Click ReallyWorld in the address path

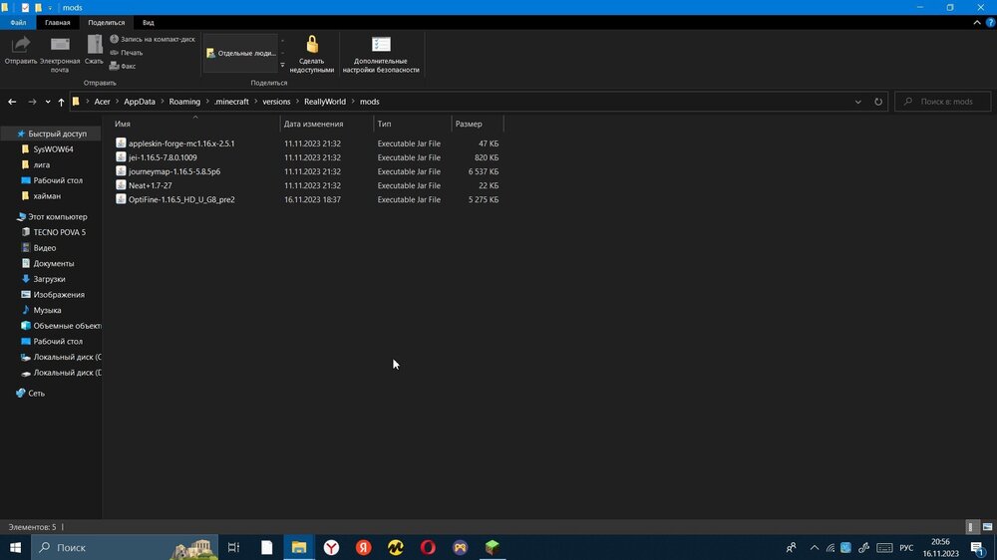tap(325, 102)
